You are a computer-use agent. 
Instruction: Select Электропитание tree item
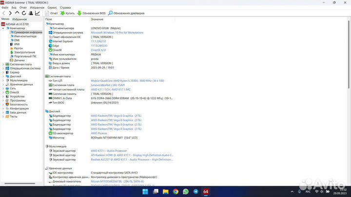(22, 52)
